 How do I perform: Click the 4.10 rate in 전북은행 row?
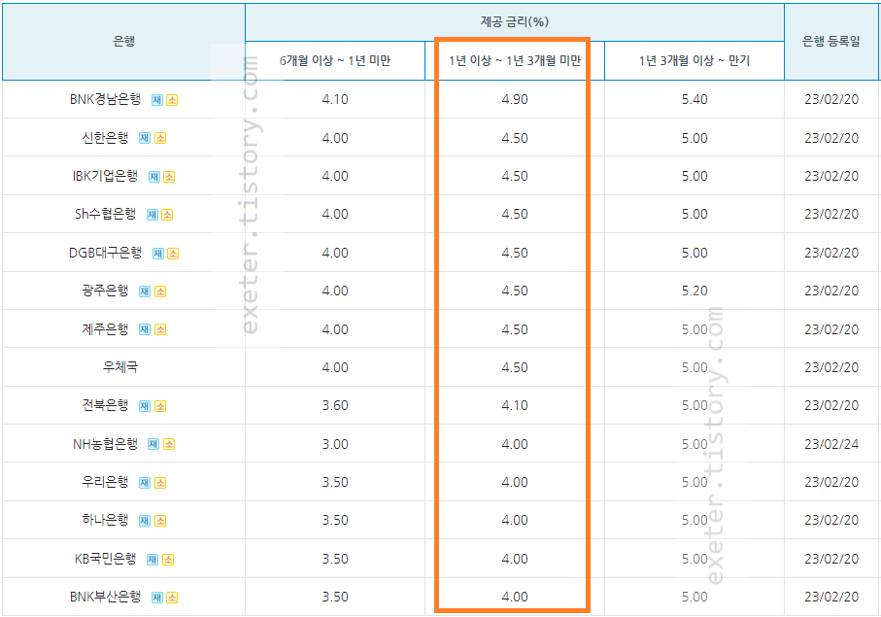[515, 406]
